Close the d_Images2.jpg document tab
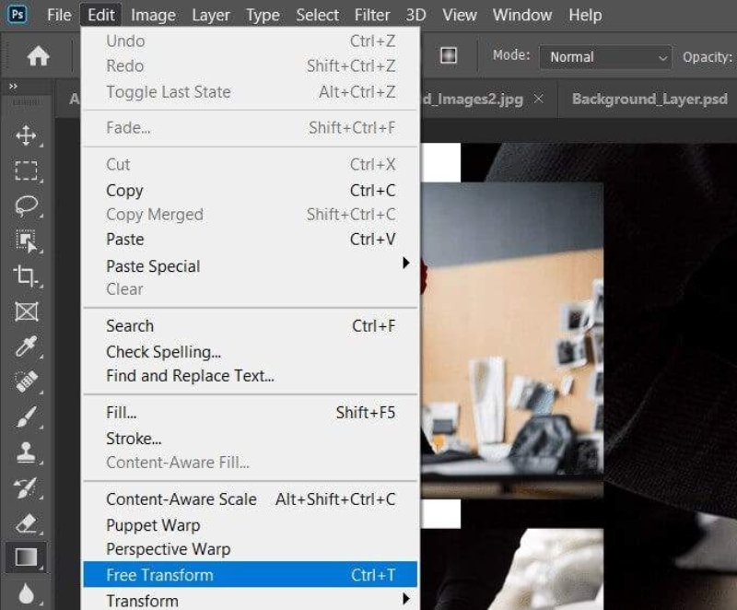737x610 pixels. [539, 99]
